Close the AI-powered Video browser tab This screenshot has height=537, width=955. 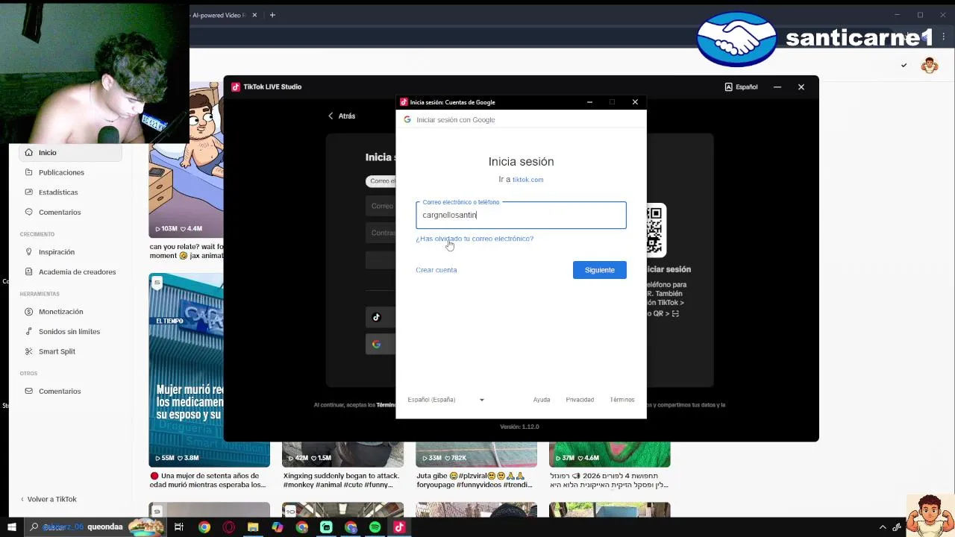pos(254,15)
